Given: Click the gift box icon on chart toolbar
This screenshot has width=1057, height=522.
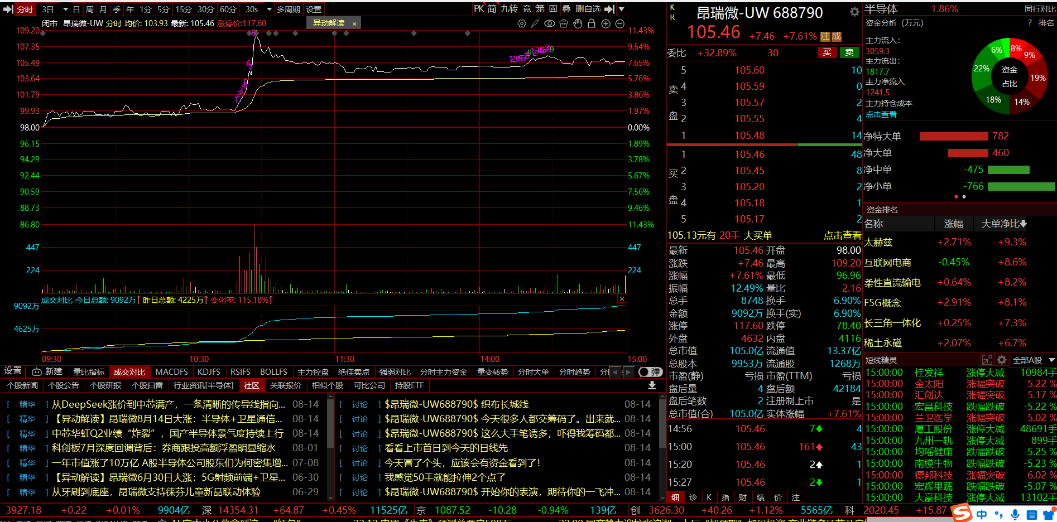Looking at the screenshot, I should click(x=564, y=23).
